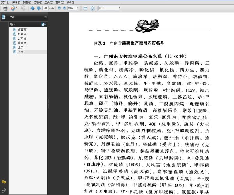
Task: Open the comments panel speech-bubble icon
Action: tap(4, 182)
